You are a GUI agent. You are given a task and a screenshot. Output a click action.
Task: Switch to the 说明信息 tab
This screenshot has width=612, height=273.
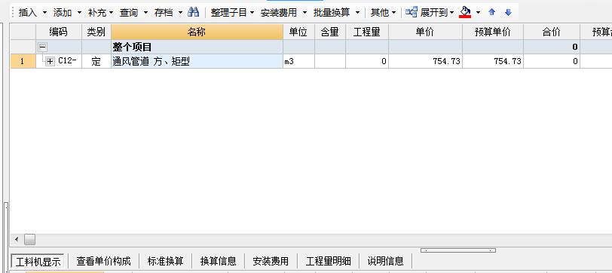click(386, 261)
